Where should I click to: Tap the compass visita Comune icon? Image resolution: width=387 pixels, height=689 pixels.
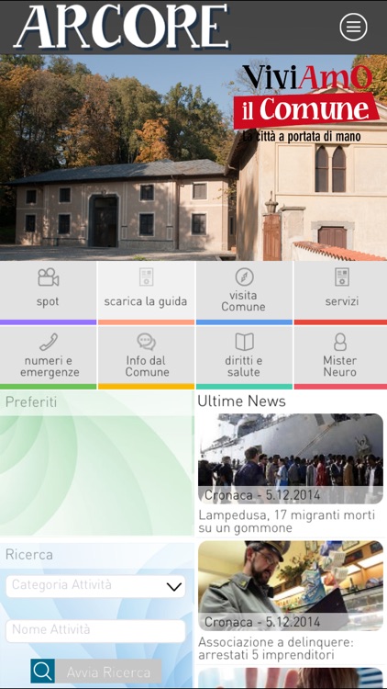point(244,277)
